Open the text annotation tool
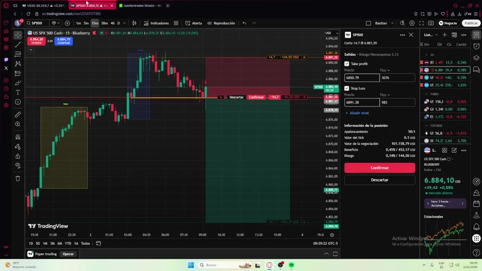The height and width of the screenshot is (271, 482). click(18, 93)
